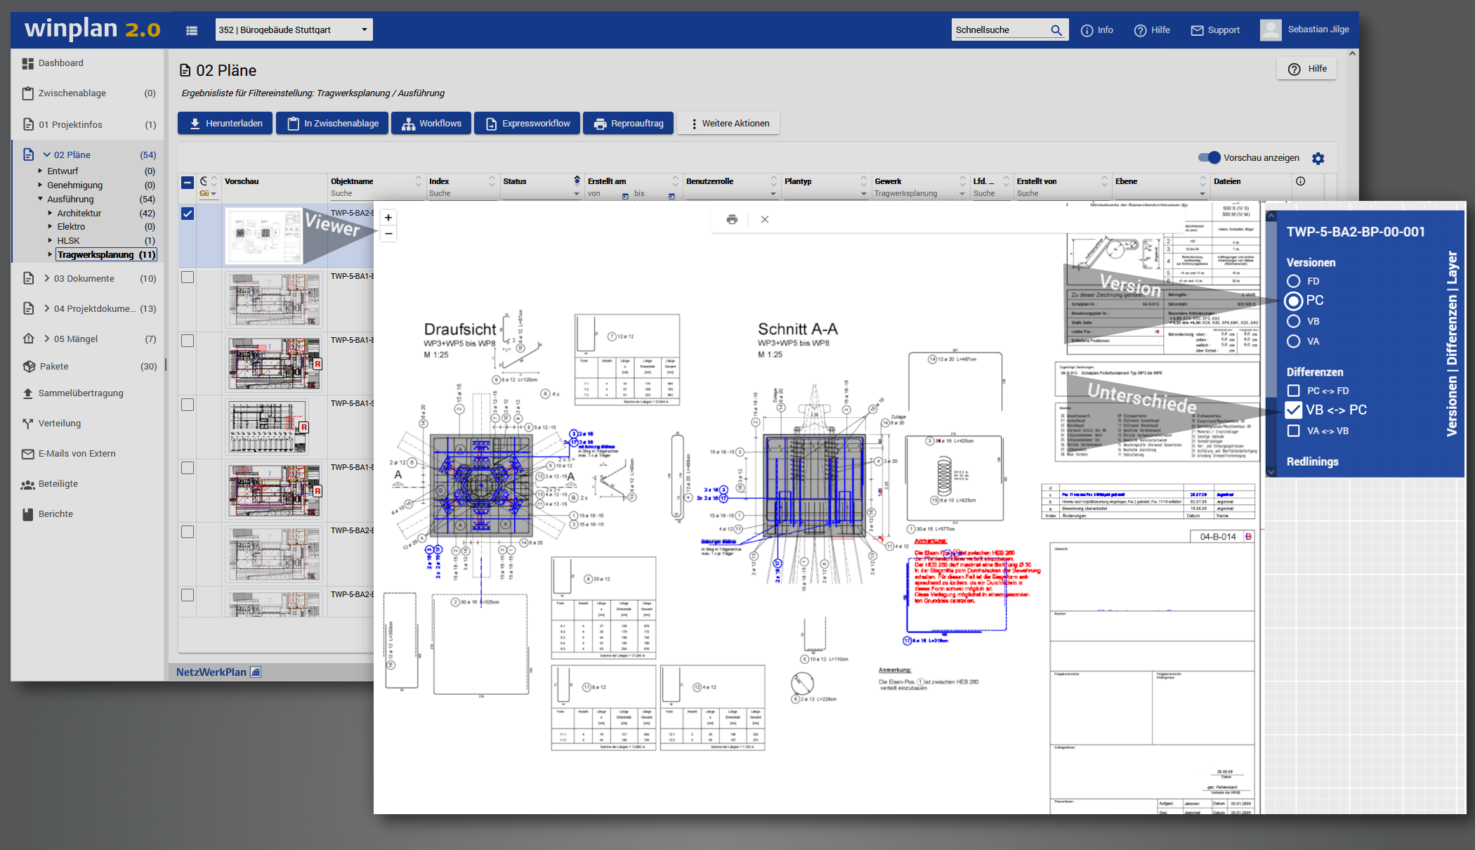Click the Schnellsuche input field

tap(1001, 30)
